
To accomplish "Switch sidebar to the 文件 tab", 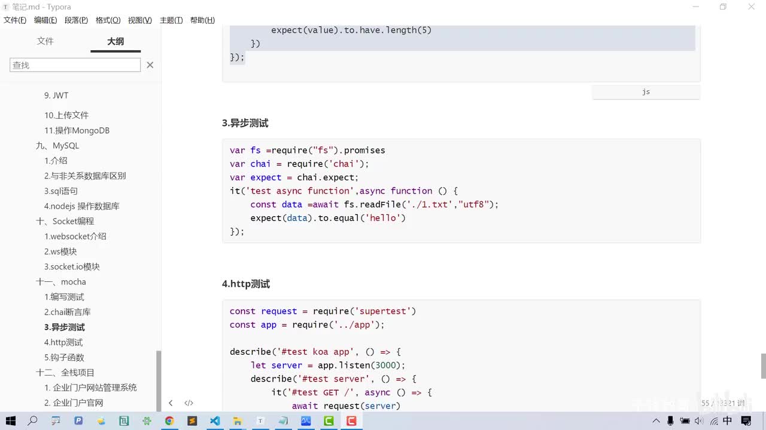I will coord(45,41).
